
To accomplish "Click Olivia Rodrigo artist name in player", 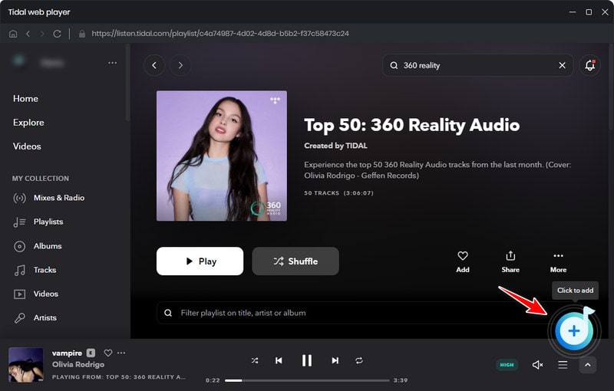I will pyautogui.click(x=78, y=364).
